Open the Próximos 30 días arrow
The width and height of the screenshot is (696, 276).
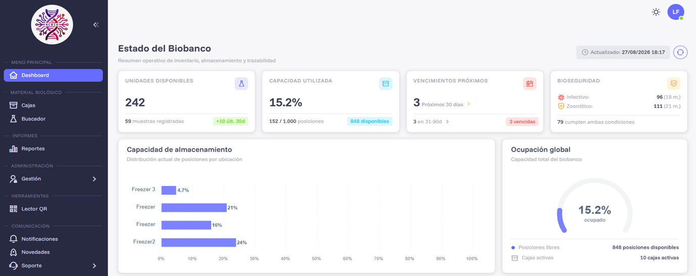click(469, 104)
